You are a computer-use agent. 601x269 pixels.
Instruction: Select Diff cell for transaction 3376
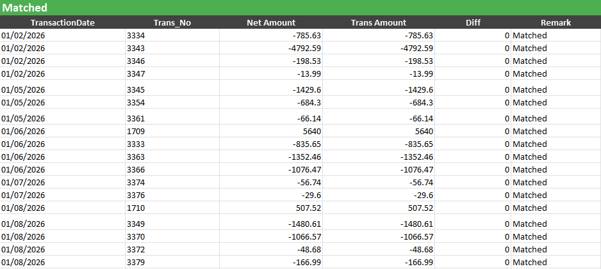473,196
